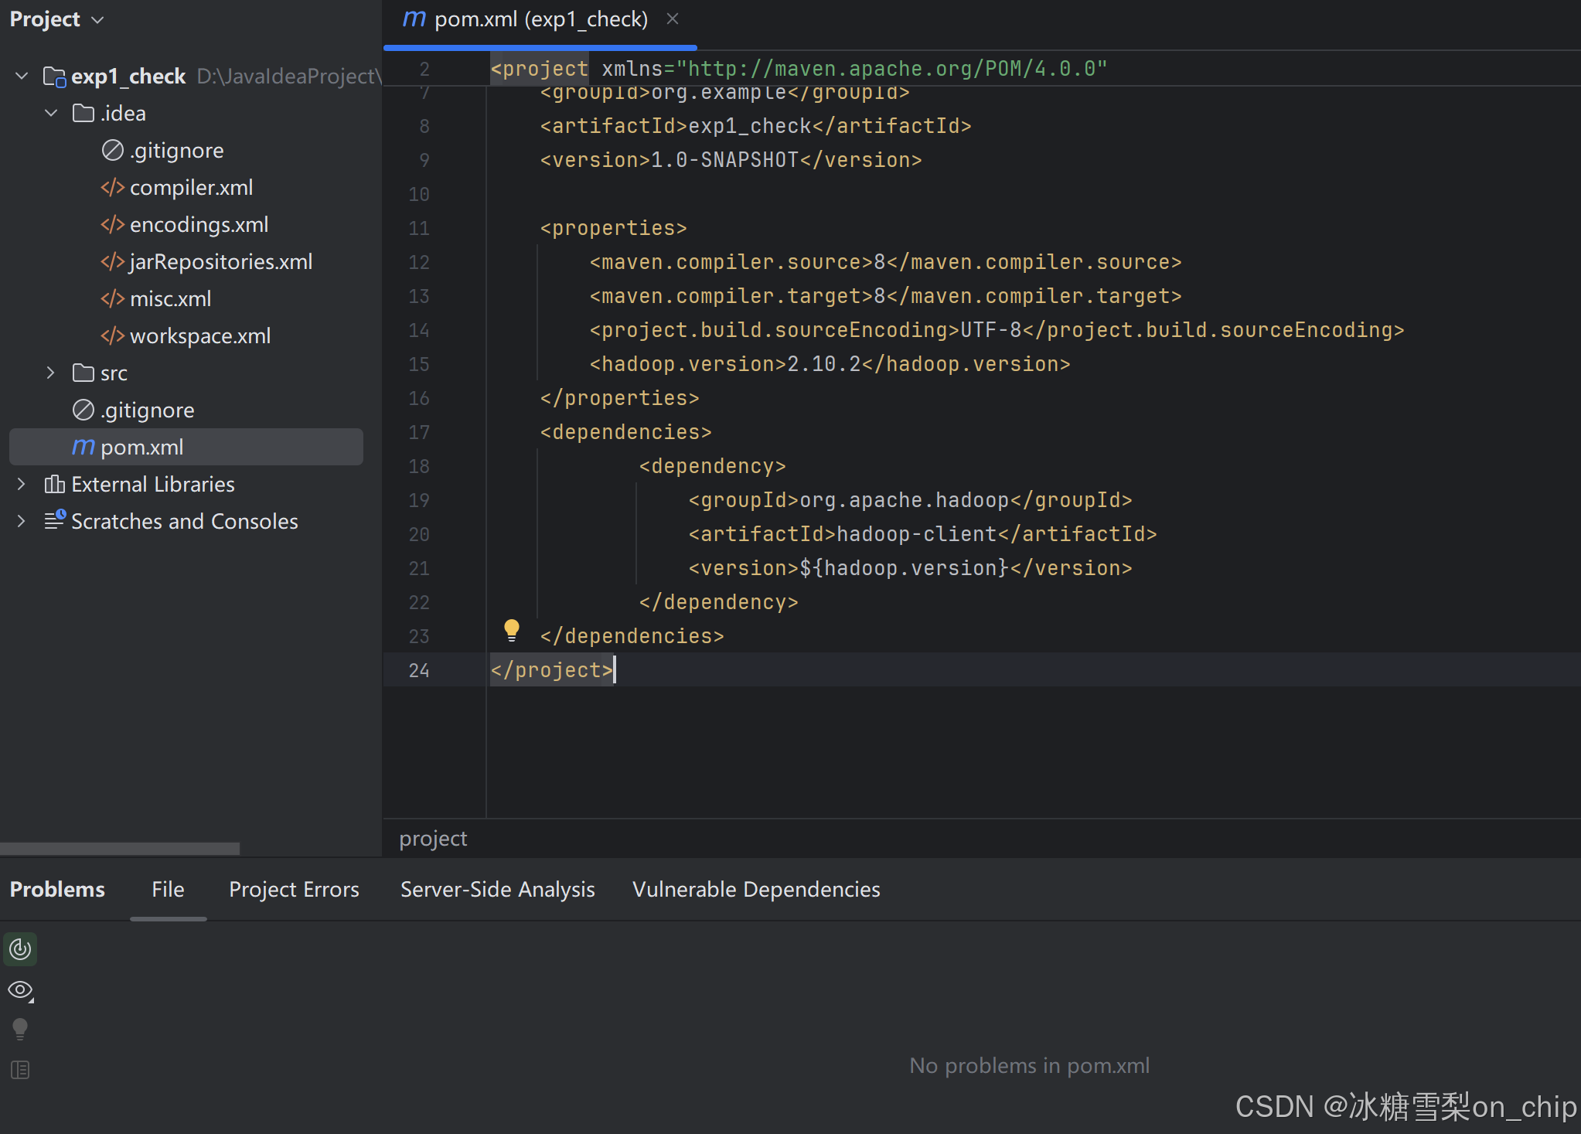Open the pom.xml Maven file icon
The height and width of the screenshot is (1134, 1581).
[x=83, y=447]
